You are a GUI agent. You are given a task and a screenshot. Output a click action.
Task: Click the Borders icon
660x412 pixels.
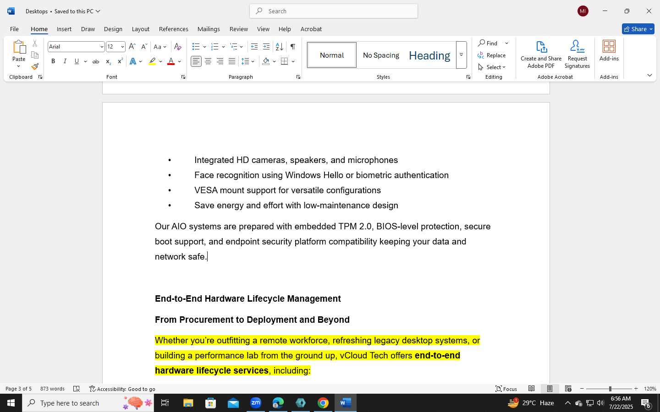click(285, 61)
